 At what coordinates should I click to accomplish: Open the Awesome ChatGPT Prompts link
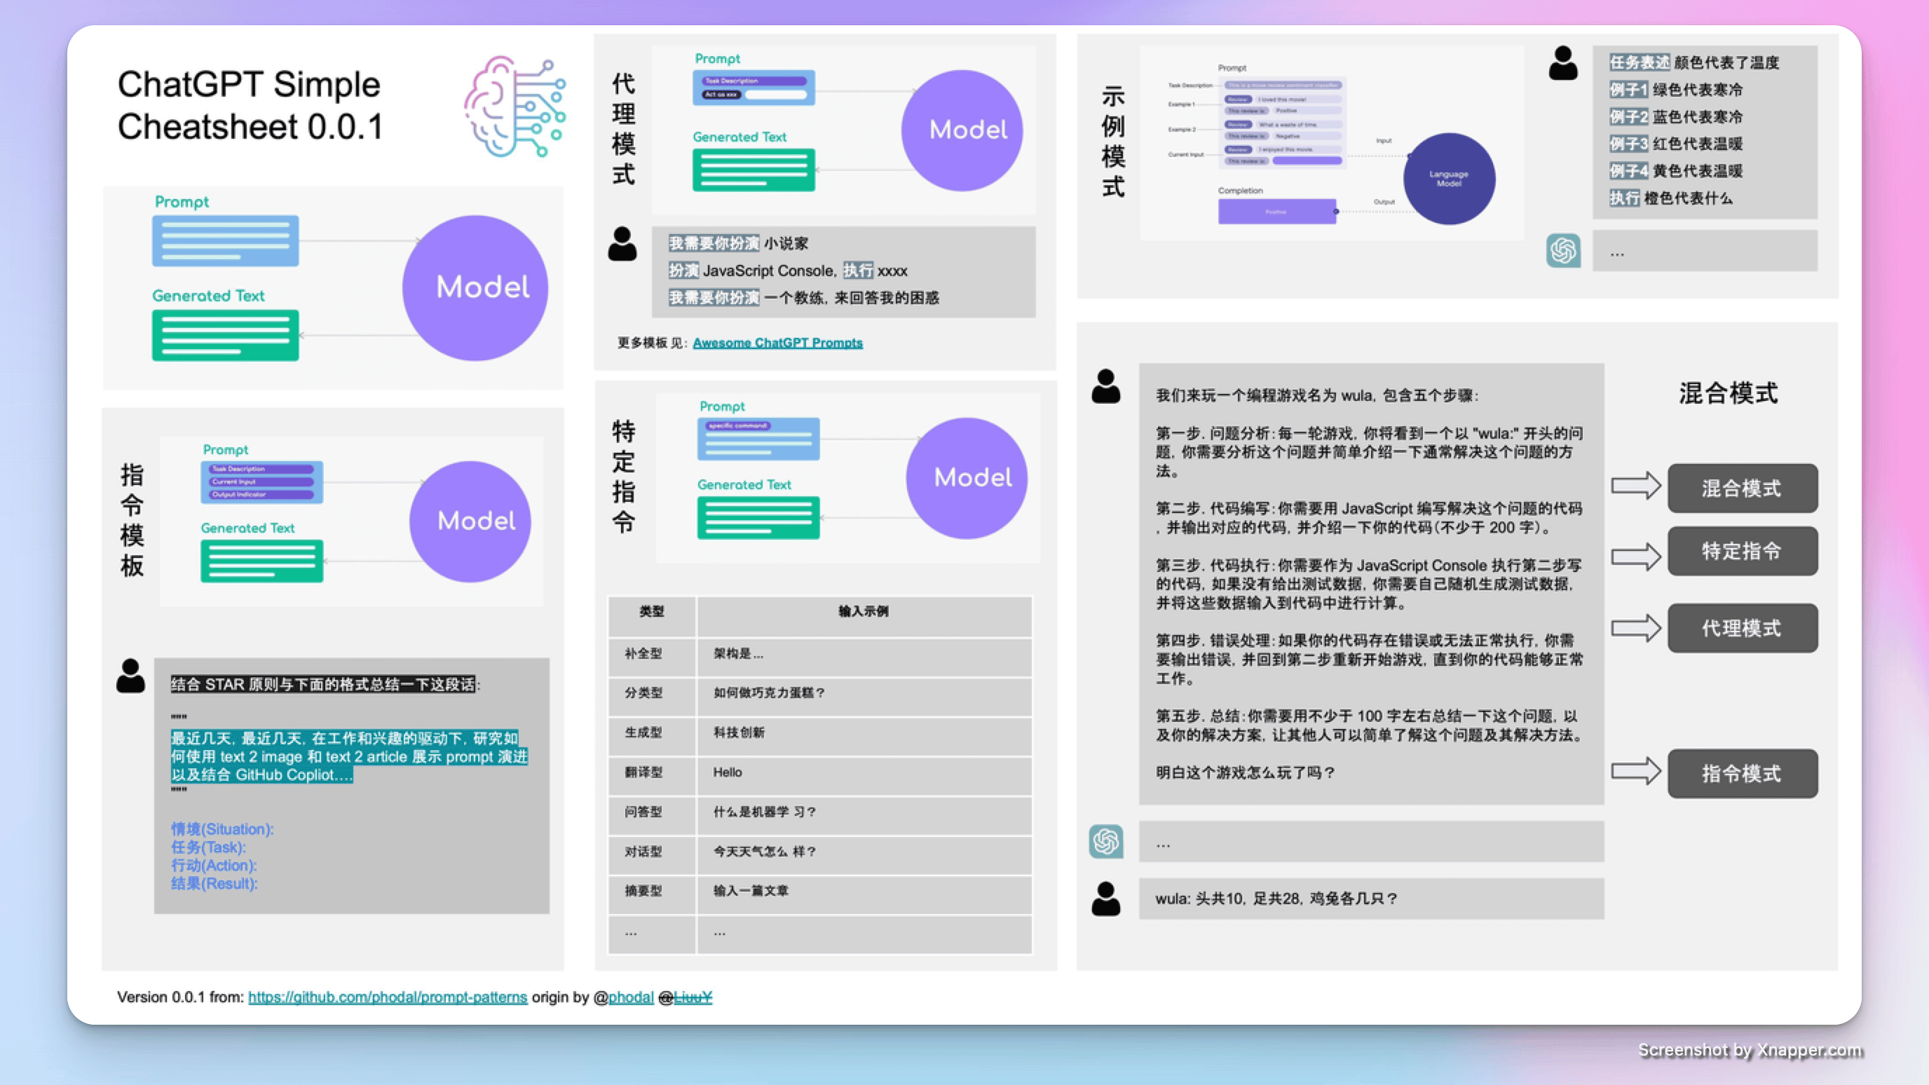coord(777,343)
